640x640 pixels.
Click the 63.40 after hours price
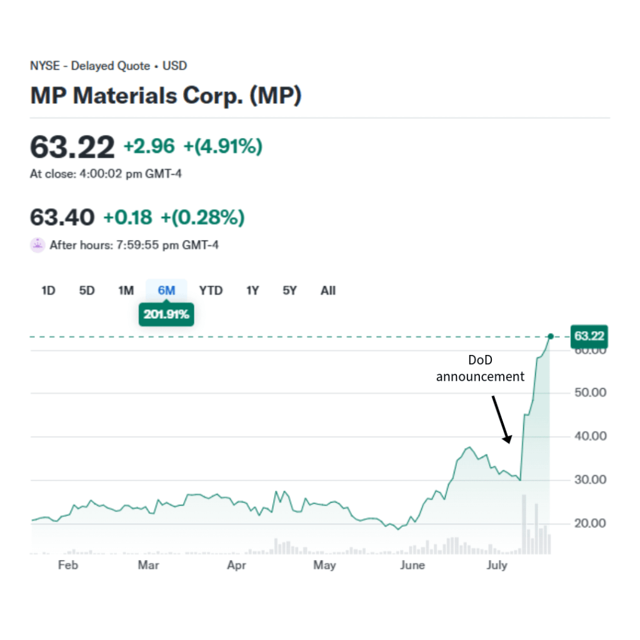[x=62, y=217]
